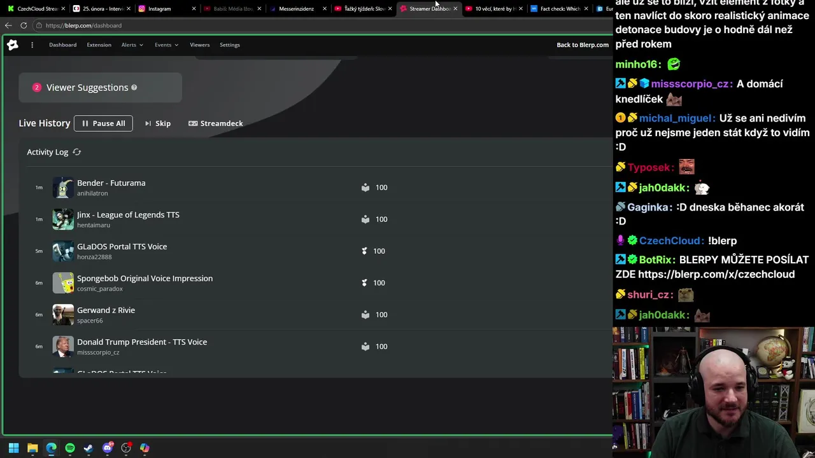Click Back to Blerp.com link

583,45
